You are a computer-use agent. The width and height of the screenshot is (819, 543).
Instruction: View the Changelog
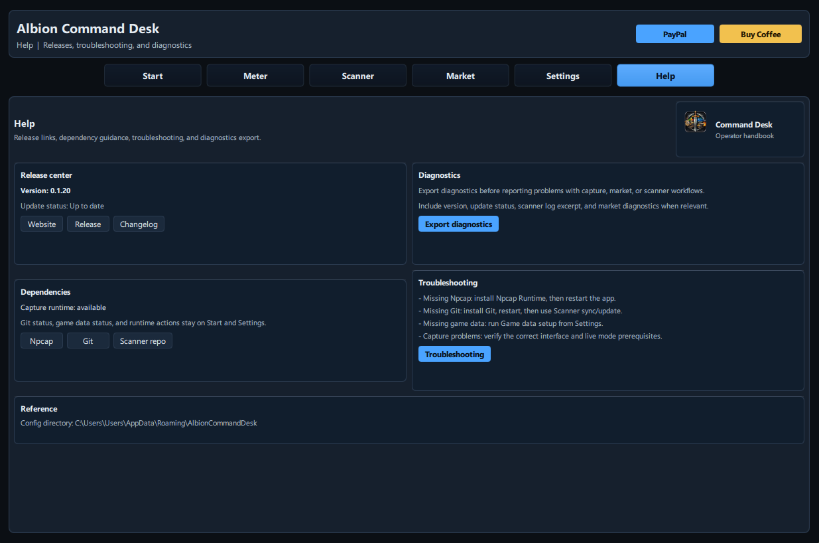[x=139, y=224]
